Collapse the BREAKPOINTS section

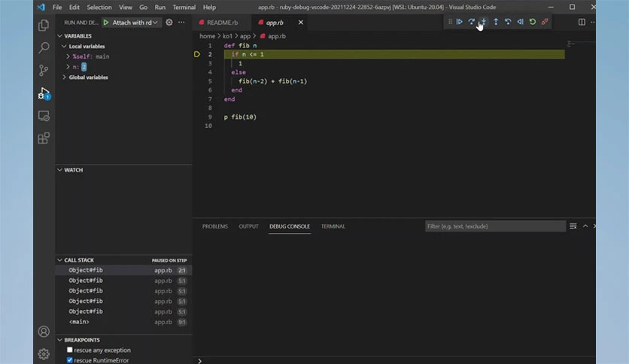(59, 339)
